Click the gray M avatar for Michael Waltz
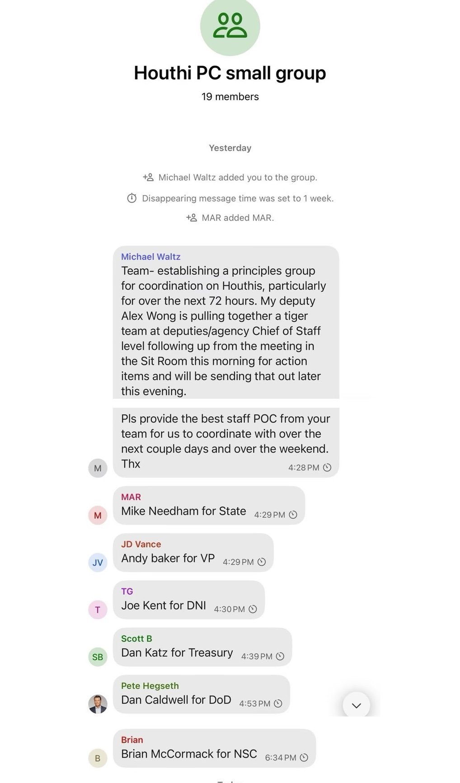This screenshot has width=460, height=783. [98, 468]
